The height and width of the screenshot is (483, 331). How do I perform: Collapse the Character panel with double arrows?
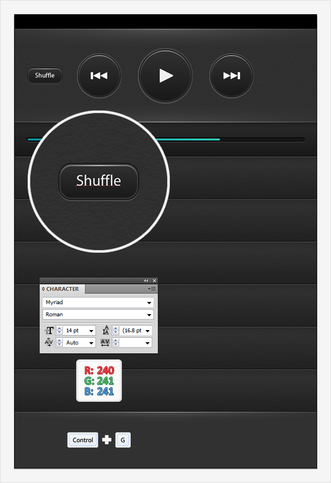click(x=146, y=280)
